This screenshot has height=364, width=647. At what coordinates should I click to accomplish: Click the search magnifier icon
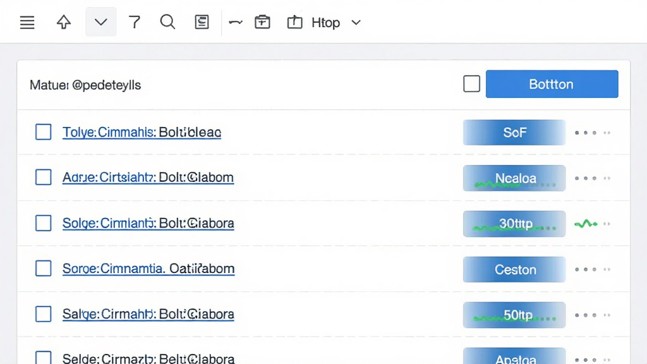tap(167, 22)
